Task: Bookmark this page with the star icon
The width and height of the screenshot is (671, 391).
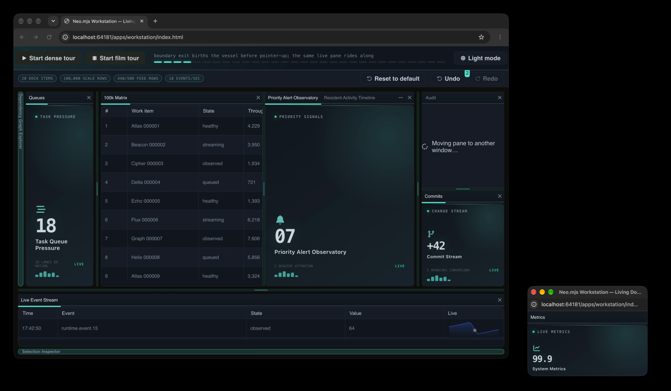Action: coord(481,37)
